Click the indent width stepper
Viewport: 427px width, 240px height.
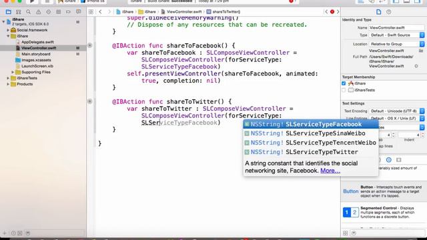(x=422, y=135)
